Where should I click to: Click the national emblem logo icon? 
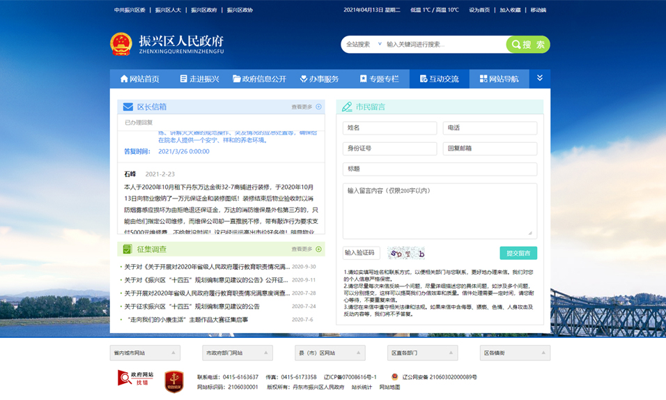(121, 44)
